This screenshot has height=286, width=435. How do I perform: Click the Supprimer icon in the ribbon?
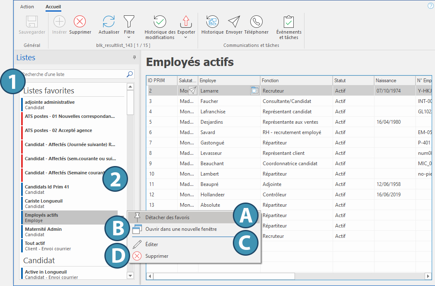pos(80,22)
